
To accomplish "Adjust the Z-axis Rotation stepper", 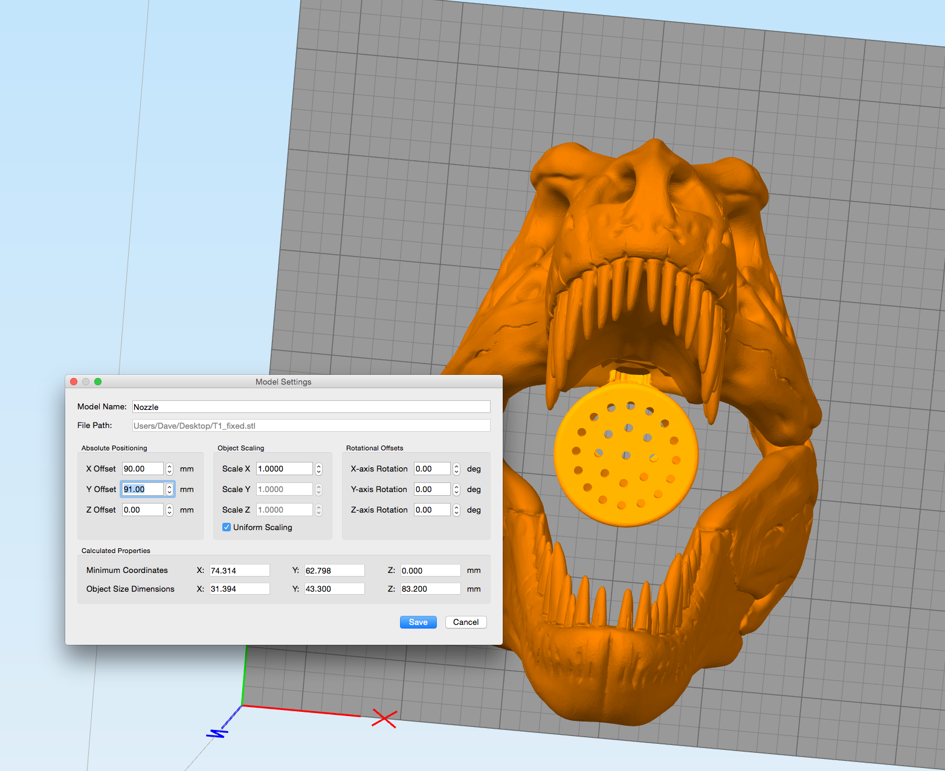I will tap(457, 510).
